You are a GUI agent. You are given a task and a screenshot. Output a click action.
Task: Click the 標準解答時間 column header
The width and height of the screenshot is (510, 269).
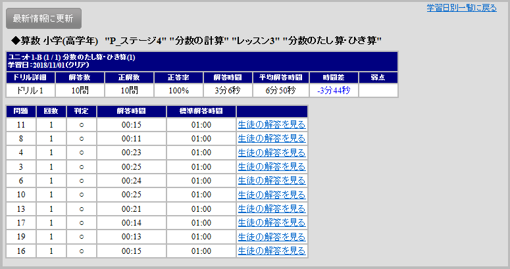coord(201,111)
